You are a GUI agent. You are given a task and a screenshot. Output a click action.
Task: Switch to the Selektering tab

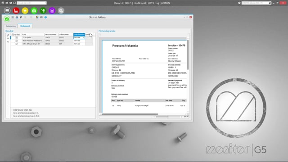pos(11,26)
